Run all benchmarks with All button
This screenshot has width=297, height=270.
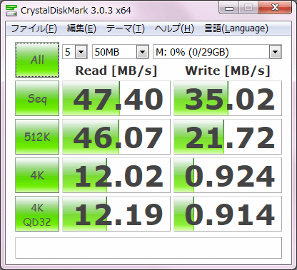pyautogui.click(x=37, y=60)
